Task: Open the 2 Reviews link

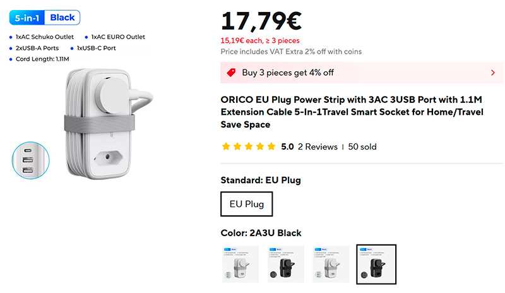Action: point(318,146)
